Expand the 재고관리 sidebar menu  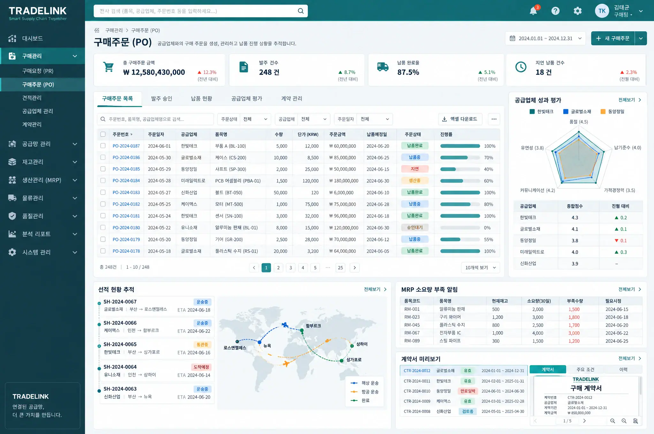pos(42,162)
